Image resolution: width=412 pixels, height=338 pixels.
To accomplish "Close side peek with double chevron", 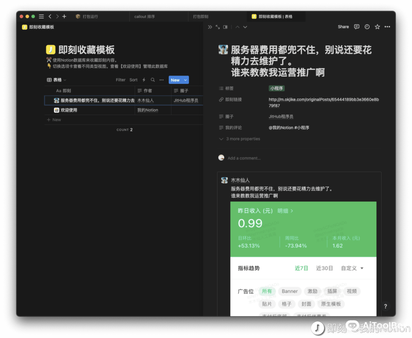I will click(210, 27).
